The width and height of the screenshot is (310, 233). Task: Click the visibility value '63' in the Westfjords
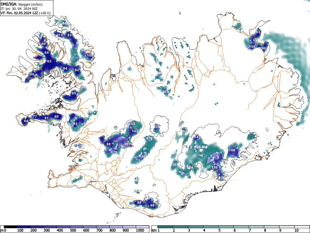[x=49, y=61]
